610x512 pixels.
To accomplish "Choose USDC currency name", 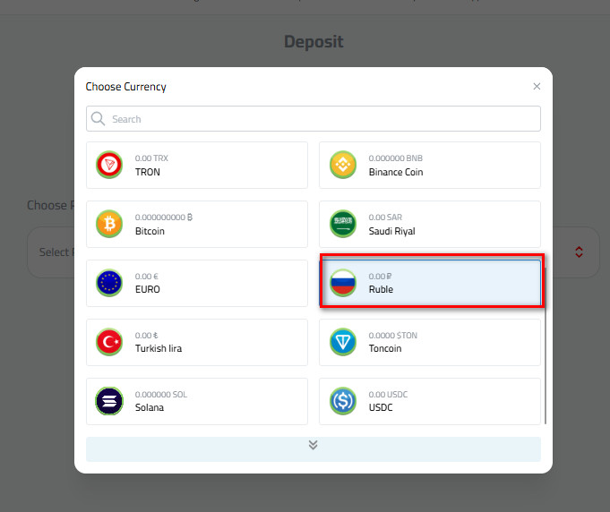I will 381,408.
